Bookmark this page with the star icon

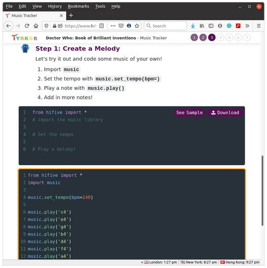click(137, 26)
